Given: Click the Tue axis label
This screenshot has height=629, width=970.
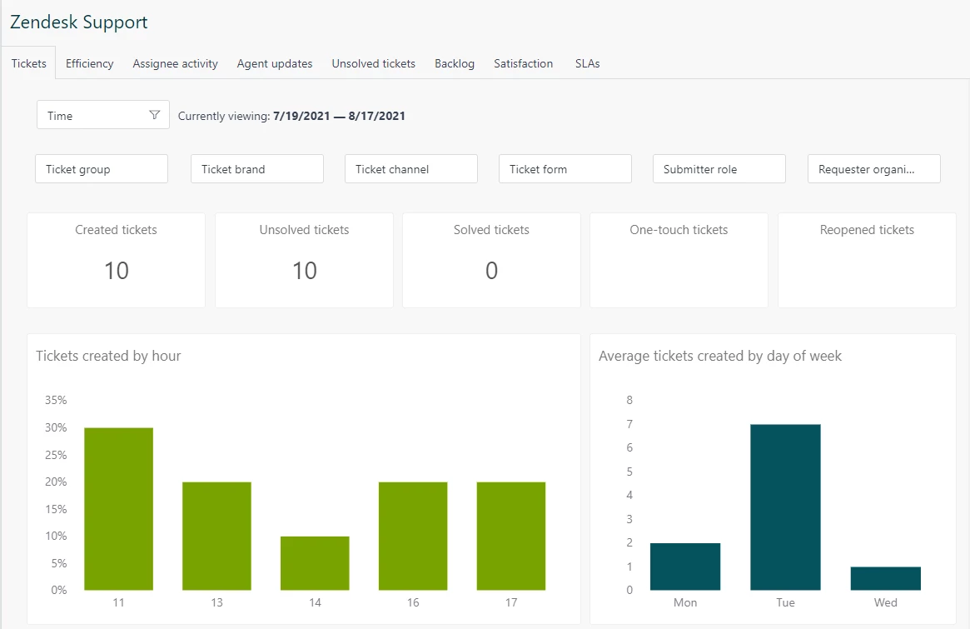Looking at the screenshot, I should pyautogui.click(x=786, y=602).
